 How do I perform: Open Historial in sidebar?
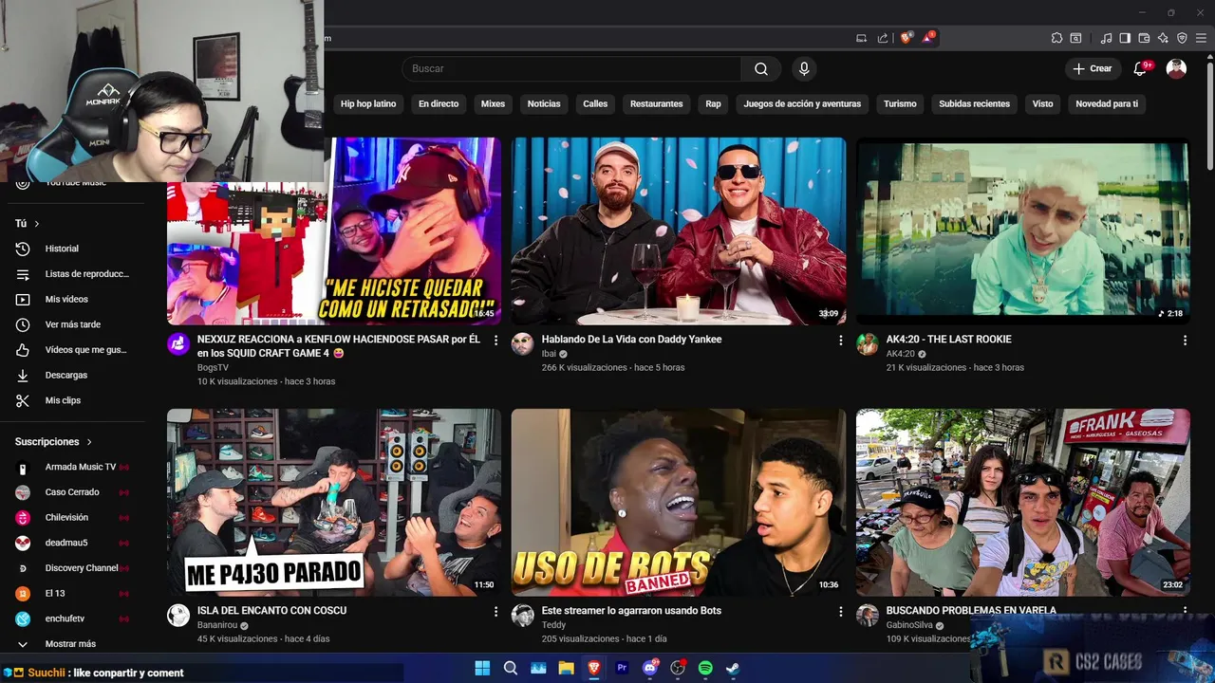[x=74, y=249]
